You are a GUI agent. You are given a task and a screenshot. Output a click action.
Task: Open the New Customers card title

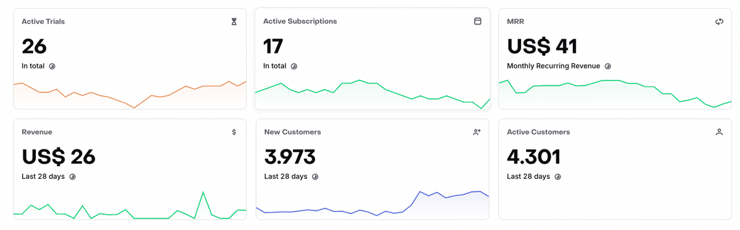(x=292, y=132)
